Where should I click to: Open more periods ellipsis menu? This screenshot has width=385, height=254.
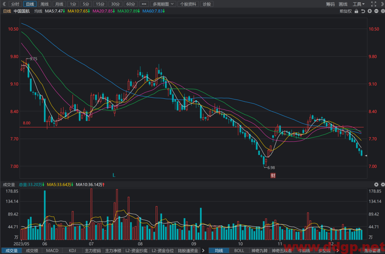(x=144, y=4)
